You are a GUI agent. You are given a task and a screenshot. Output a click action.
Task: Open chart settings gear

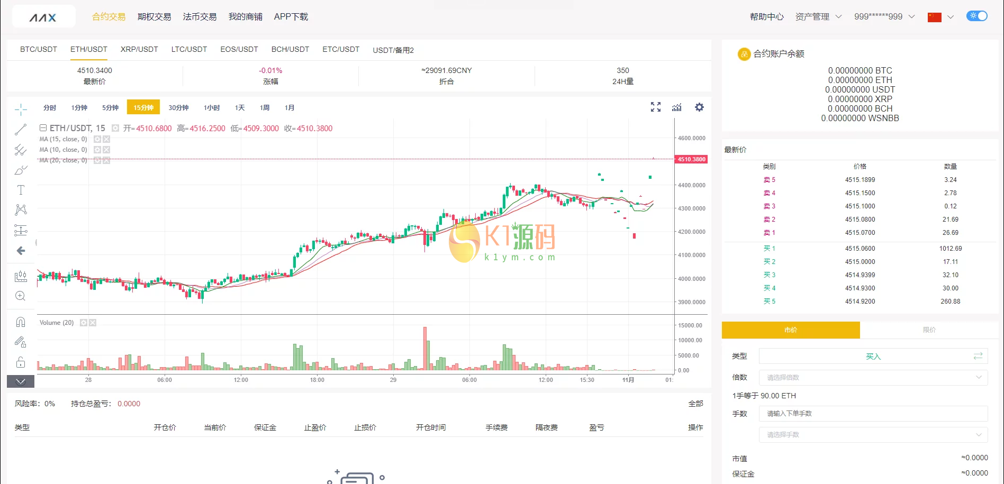pos(699,107)
